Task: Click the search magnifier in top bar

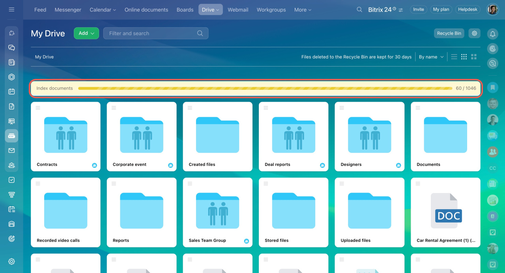Action: [x=359, y=9]
